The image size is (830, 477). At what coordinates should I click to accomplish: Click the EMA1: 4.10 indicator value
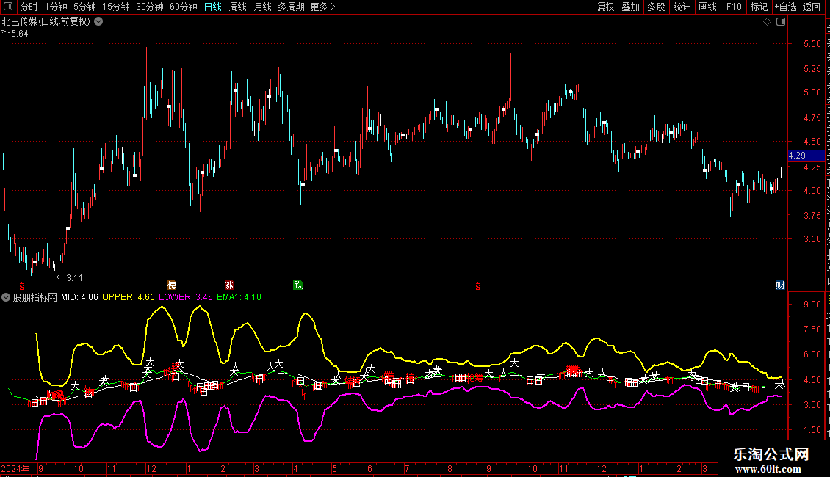239,297
